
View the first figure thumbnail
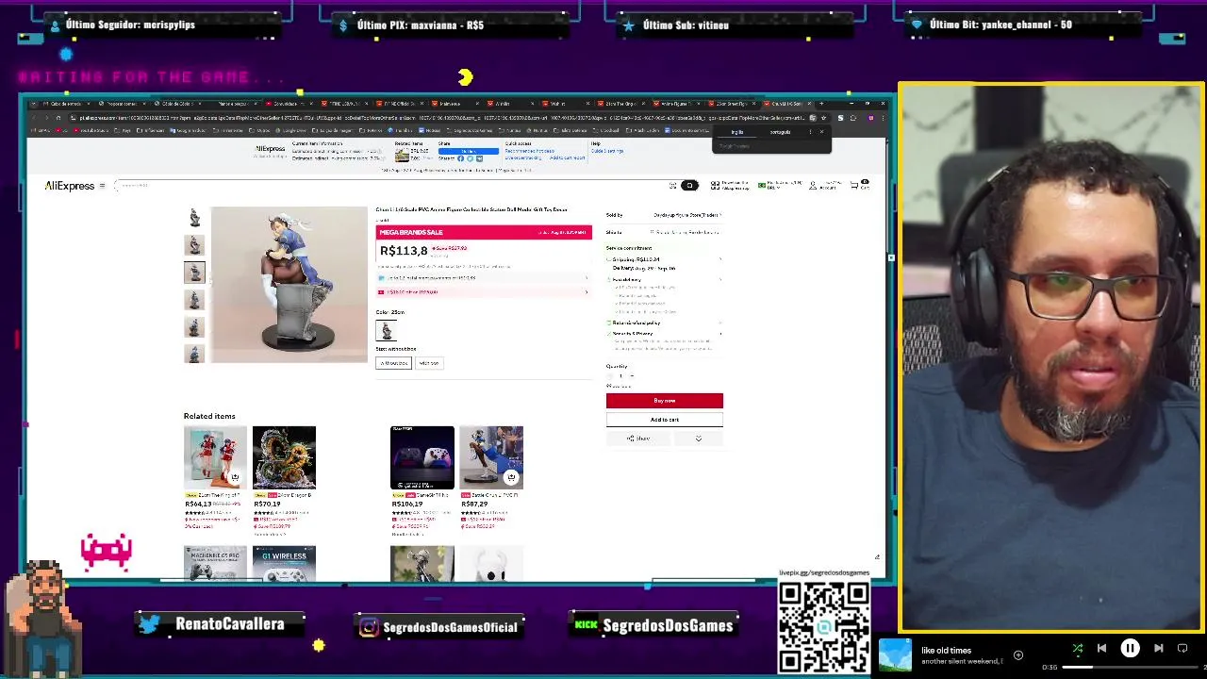click(194, 218)
